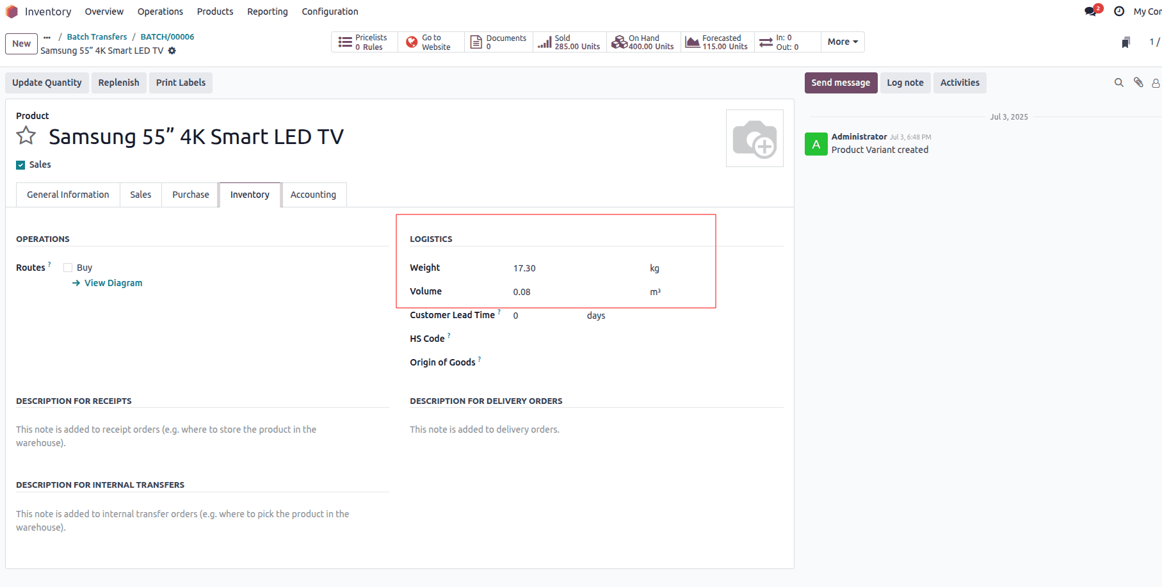Image resolution: width=1162 pixels, height=587 pixels.
Task: Open the Operations menu
Action: (160, 12)
